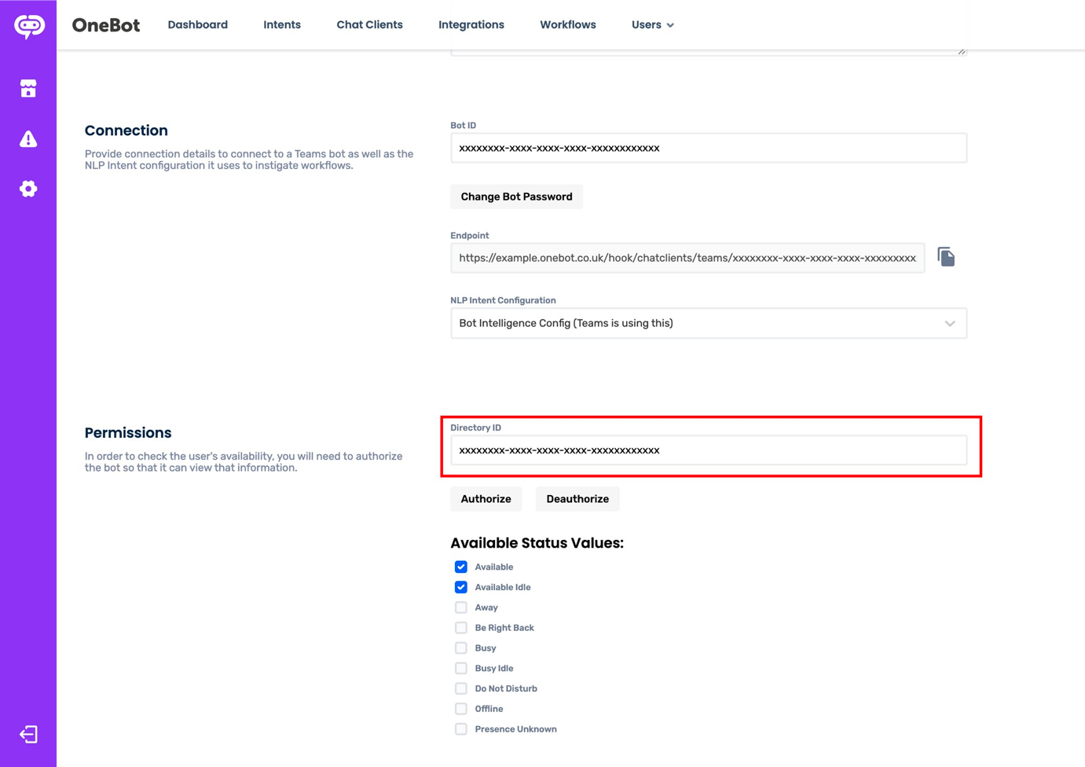Focus the Bot ID input field

click(709, 148)
